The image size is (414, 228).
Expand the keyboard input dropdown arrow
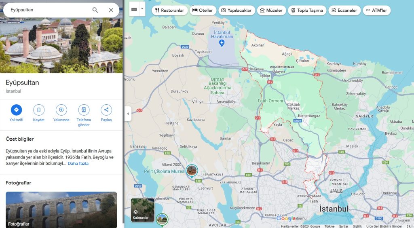142,9
